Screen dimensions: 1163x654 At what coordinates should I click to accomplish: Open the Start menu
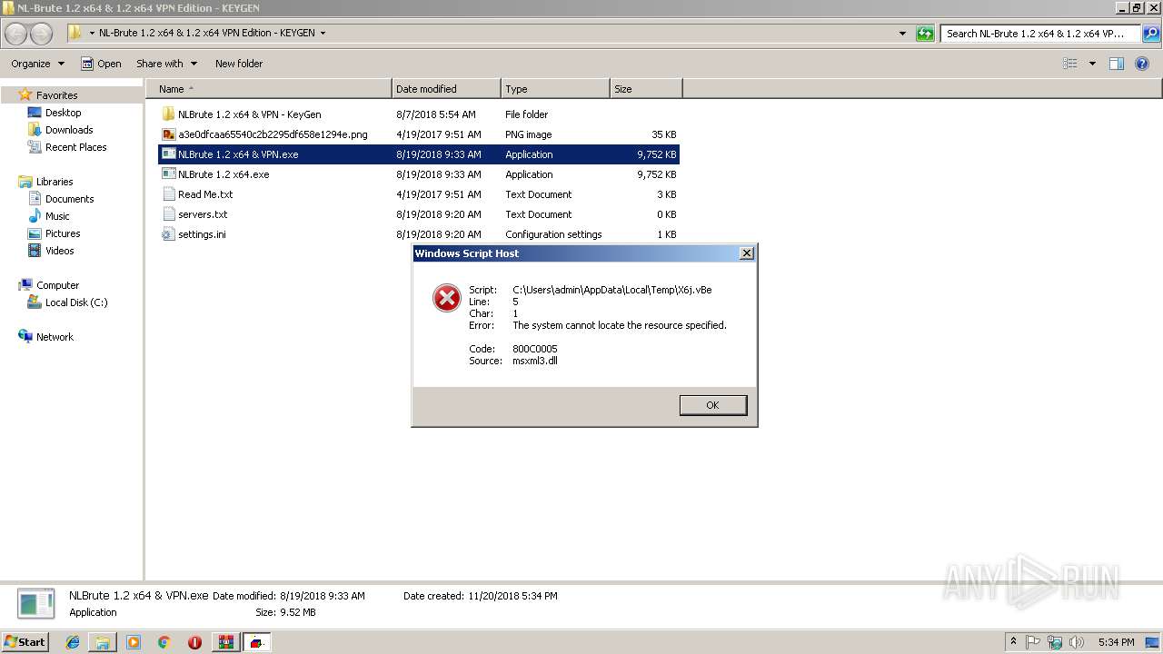point(25,642)
